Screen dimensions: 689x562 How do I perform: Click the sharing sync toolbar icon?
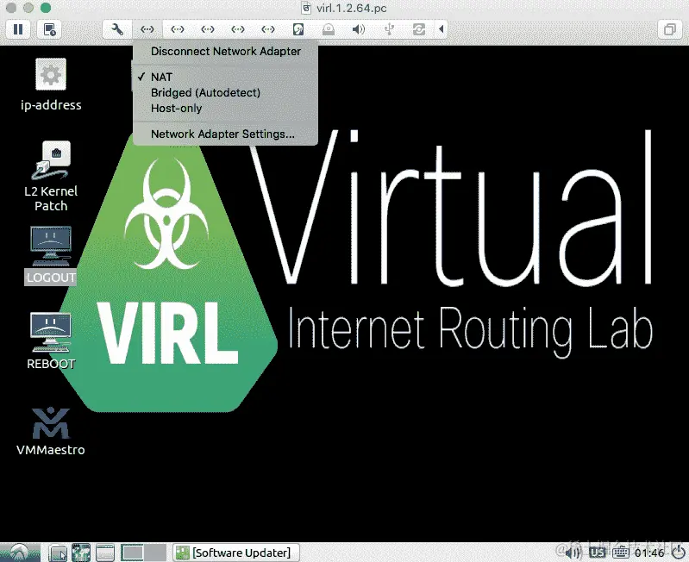419,29
